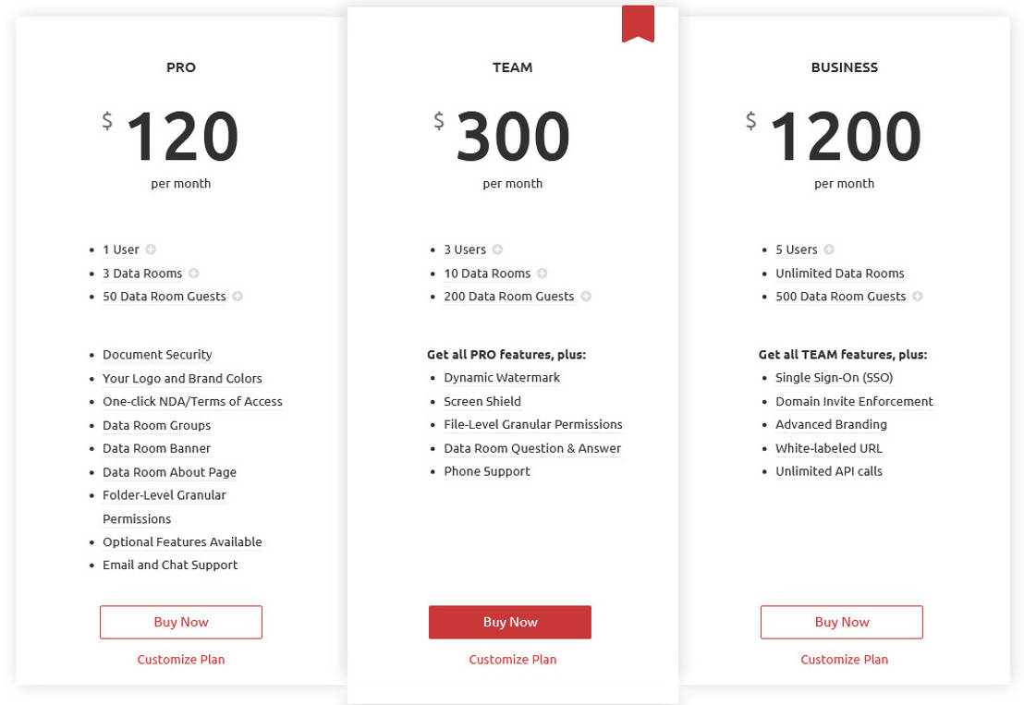
Task: Click the red bookmark ribbon on TEAM card
Action: (x=638, y=22)
